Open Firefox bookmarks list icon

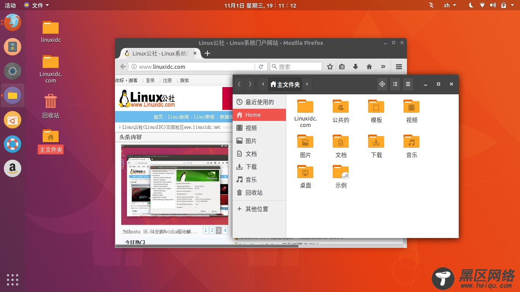(x=342, y=67)
